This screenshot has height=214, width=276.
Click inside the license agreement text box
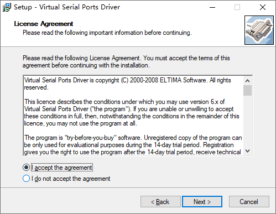pyautogui.click(x=133, y=116)
